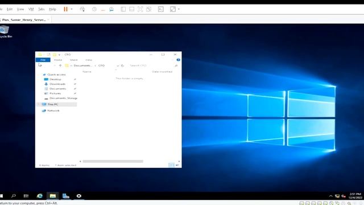This screenshot has width=364, height=205.
Task: Switch to large icons view layout button
Action: (x=177, y=165)
